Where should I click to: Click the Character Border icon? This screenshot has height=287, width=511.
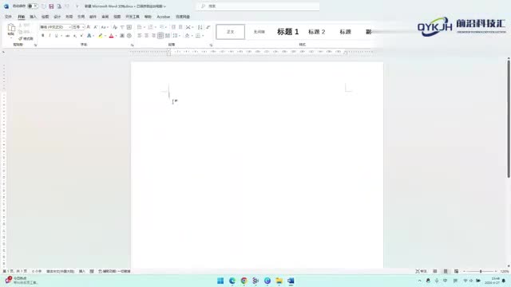click(x=129, y=27)
